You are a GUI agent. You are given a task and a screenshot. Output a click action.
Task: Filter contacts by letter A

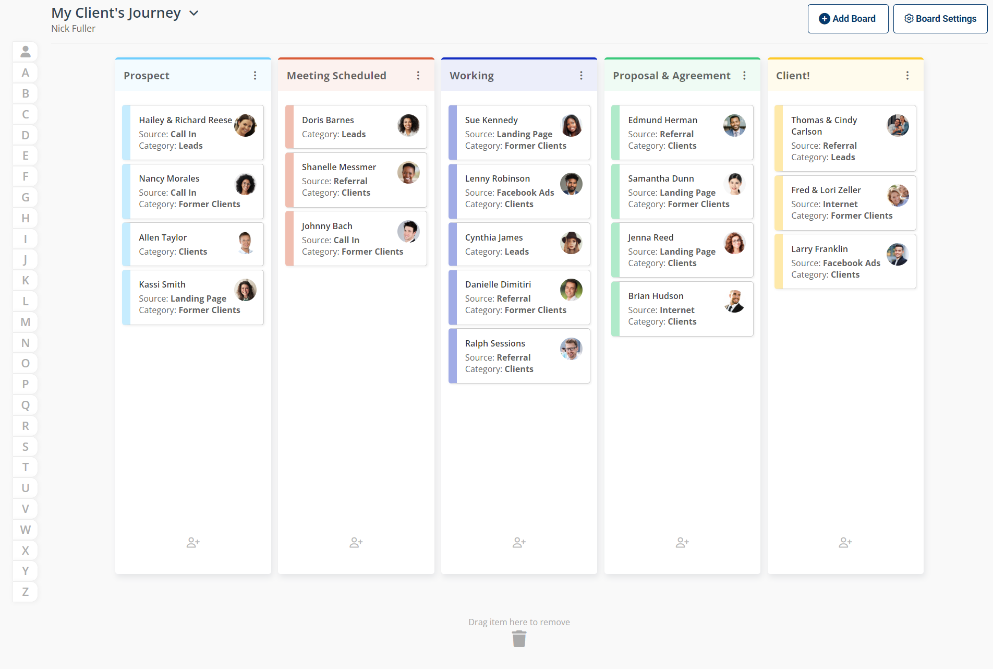coord(26,73)
